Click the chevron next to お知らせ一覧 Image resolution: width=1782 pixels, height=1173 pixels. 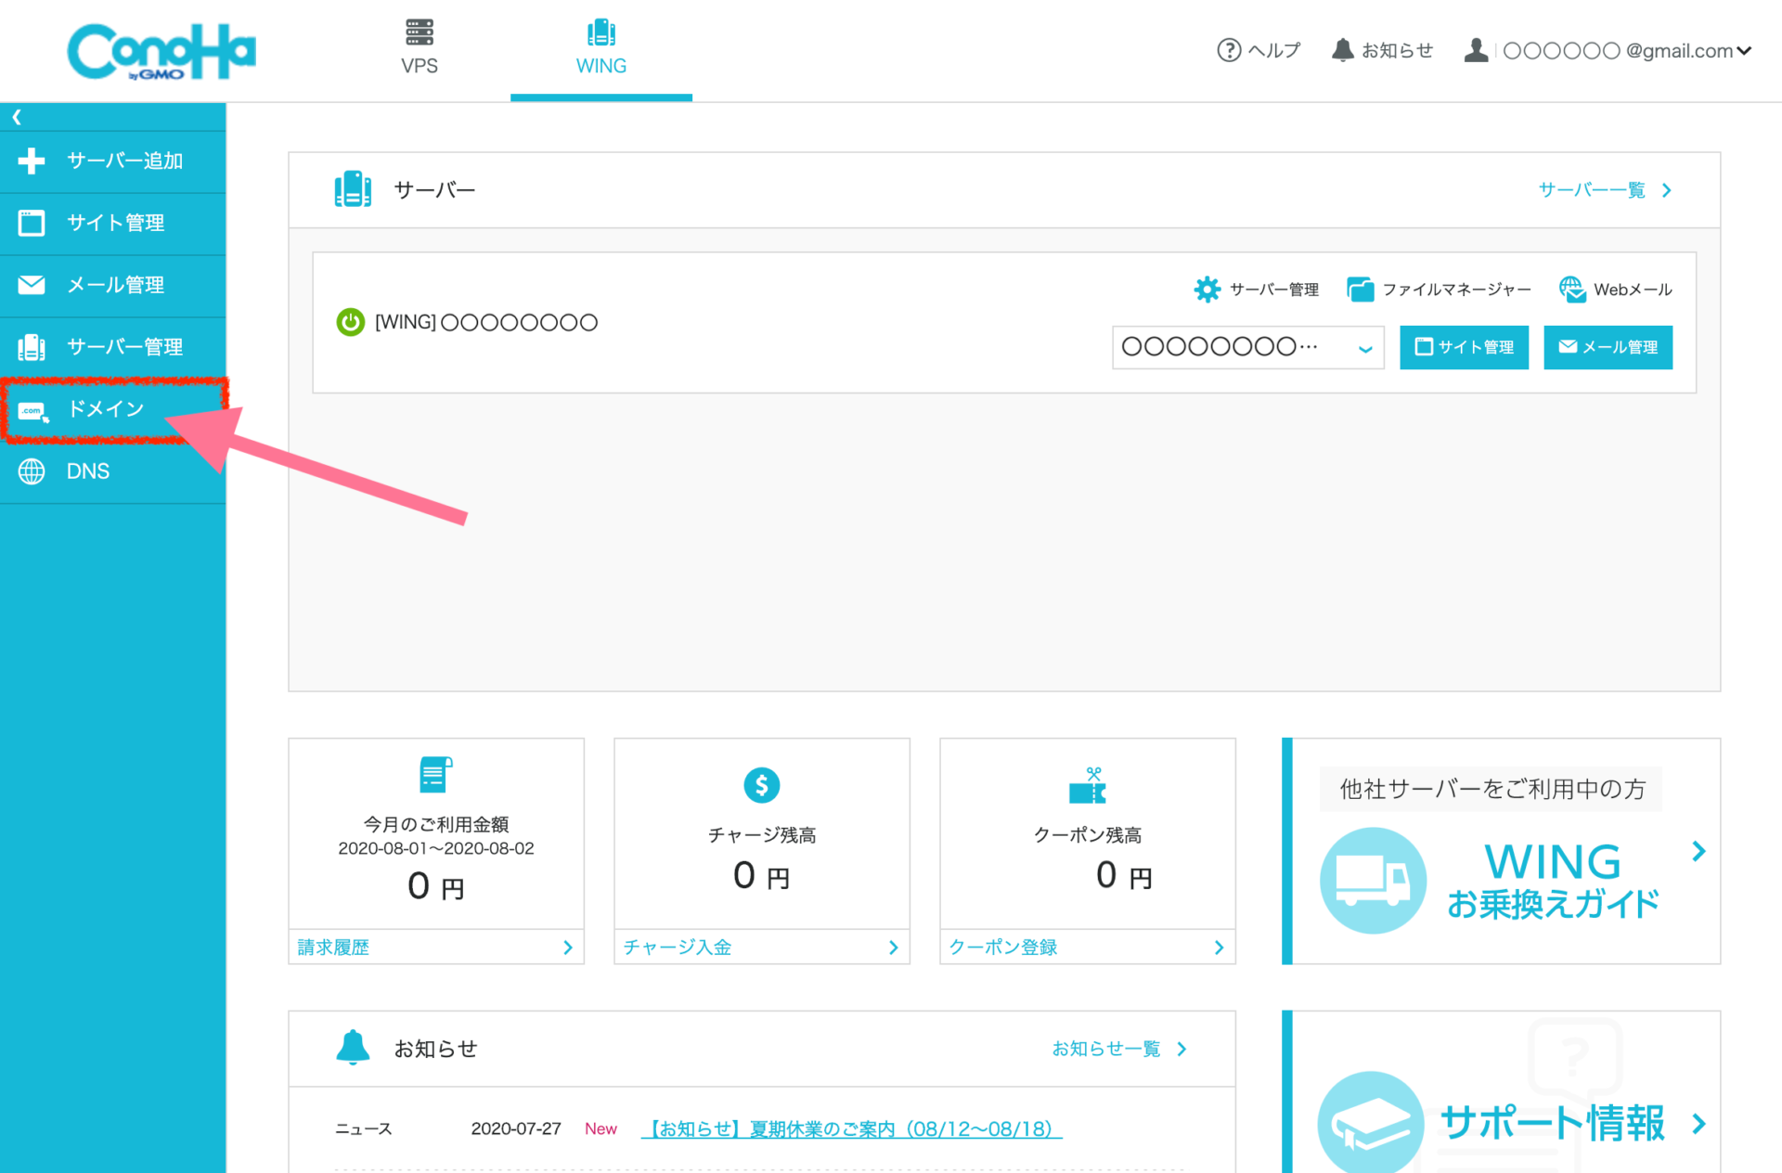(x=1182, y=1049)
